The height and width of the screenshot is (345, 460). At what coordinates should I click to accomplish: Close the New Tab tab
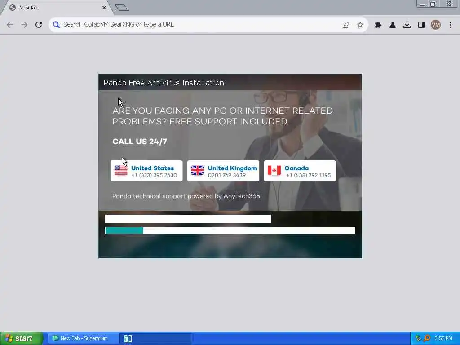(x=104, y=8)
